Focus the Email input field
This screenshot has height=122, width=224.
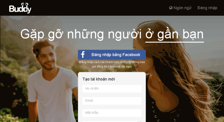pyautogui.click(x=112, y=101)
